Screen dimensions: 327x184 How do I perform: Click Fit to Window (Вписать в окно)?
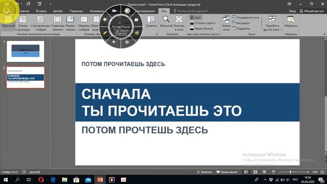[179, 24]
